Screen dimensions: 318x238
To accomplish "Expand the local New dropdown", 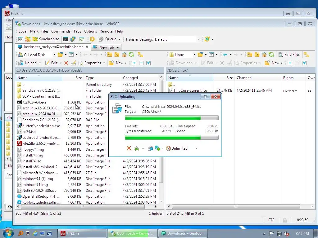I will tap(125, 63).
